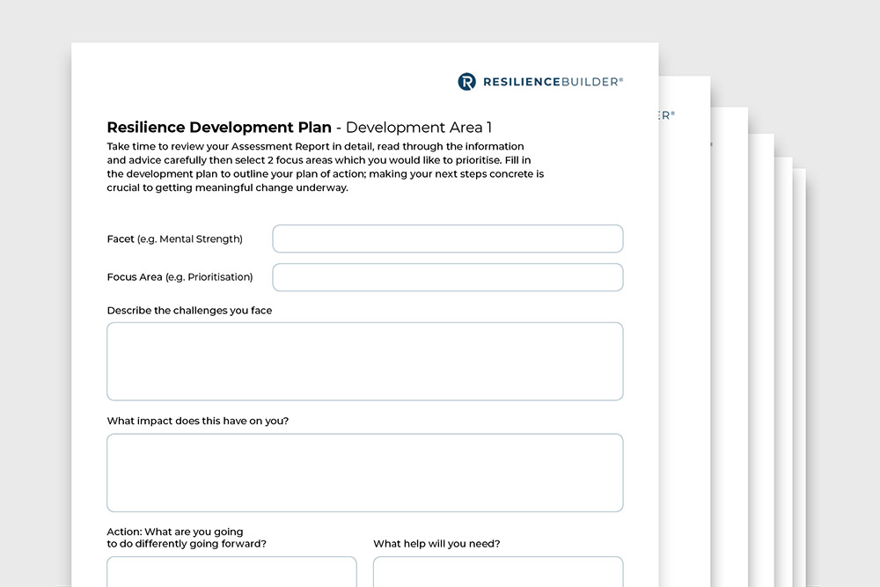This screenshot has width=880, height=587.
Task: Click the ResilienceBuilder circular R logo icon
Action: pyautogui.click(x=466, y=82)
